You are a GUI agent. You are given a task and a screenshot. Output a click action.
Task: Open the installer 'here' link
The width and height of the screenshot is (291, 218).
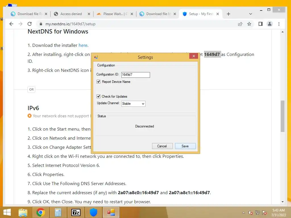click(83, 45)
